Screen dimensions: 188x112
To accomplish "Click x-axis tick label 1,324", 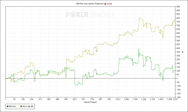I will [152, 99].
